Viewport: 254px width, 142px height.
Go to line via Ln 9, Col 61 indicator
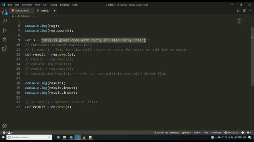pos(166,133)
